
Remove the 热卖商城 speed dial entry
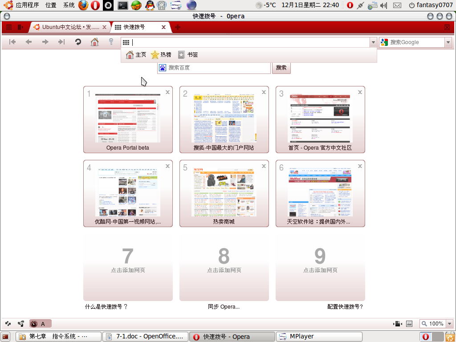pyautogui.click(x=264, y=166)
